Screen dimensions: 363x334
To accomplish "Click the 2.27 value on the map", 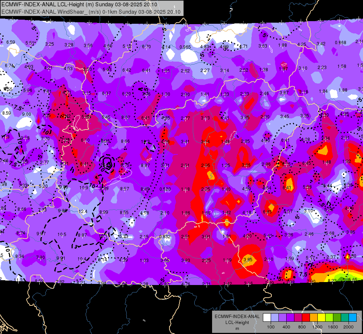I will [x=205, y=70].
